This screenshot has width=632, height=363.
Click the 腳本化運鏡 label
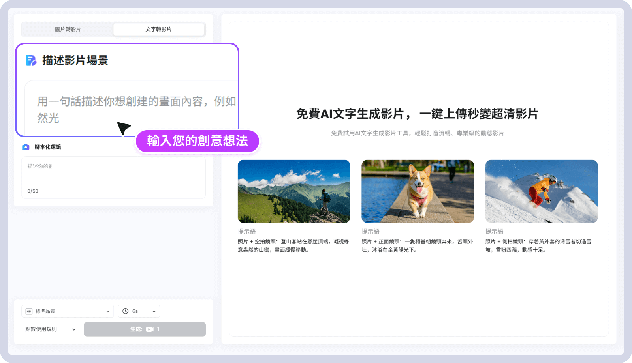point(48,147)
